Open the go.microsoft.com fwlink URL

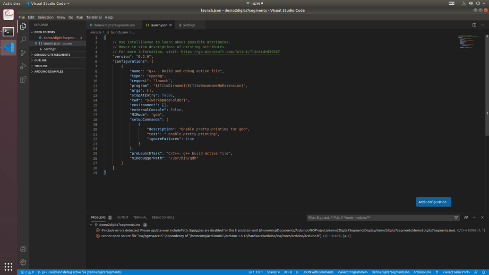coord(230,52)
